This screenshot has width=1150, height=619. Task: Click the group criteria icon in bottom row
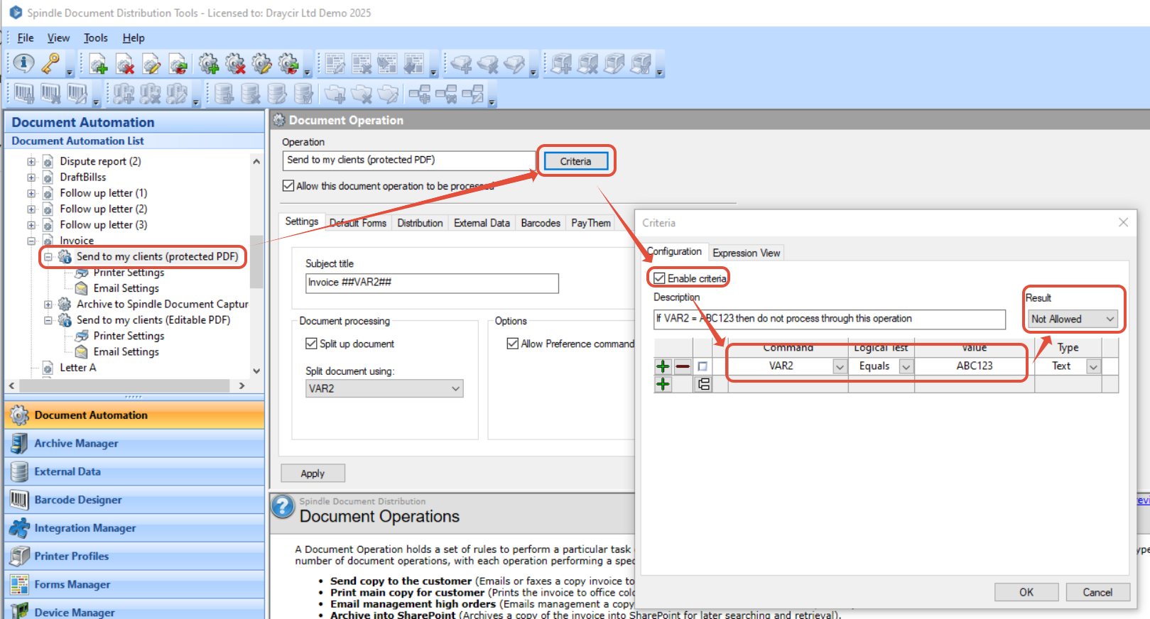click(x=703, y=384)
